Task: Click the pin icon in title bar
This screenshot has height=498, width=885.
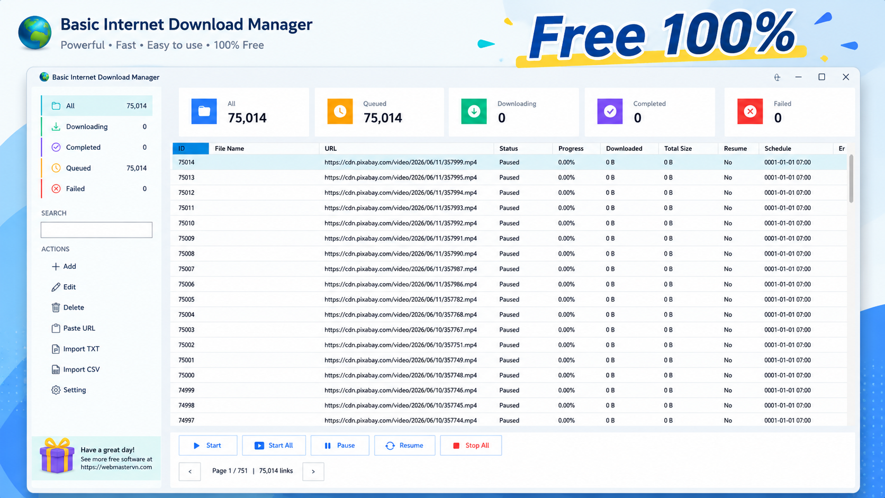Action: pos(777,77)
